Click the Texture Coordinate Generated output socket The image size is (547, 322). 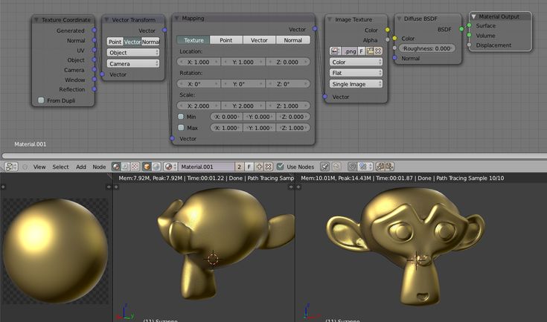tap(95, 30)
